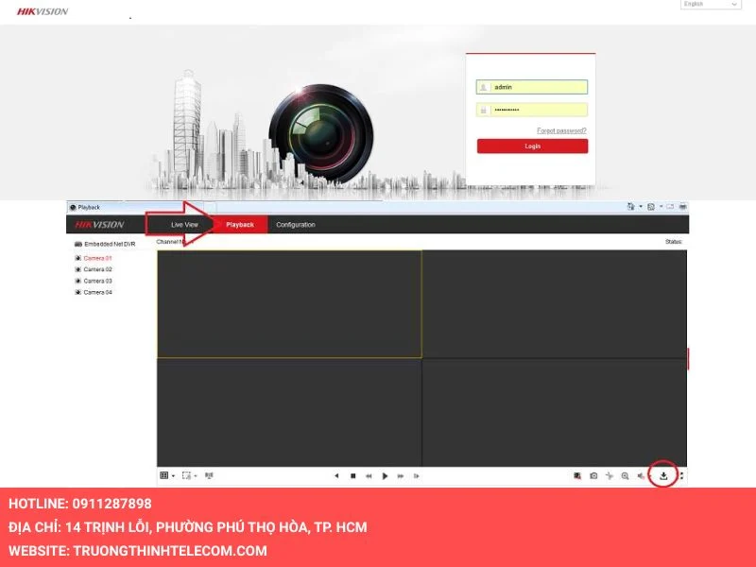
Task: Open the stream type dropdown arrow
Action: (196, 476)
